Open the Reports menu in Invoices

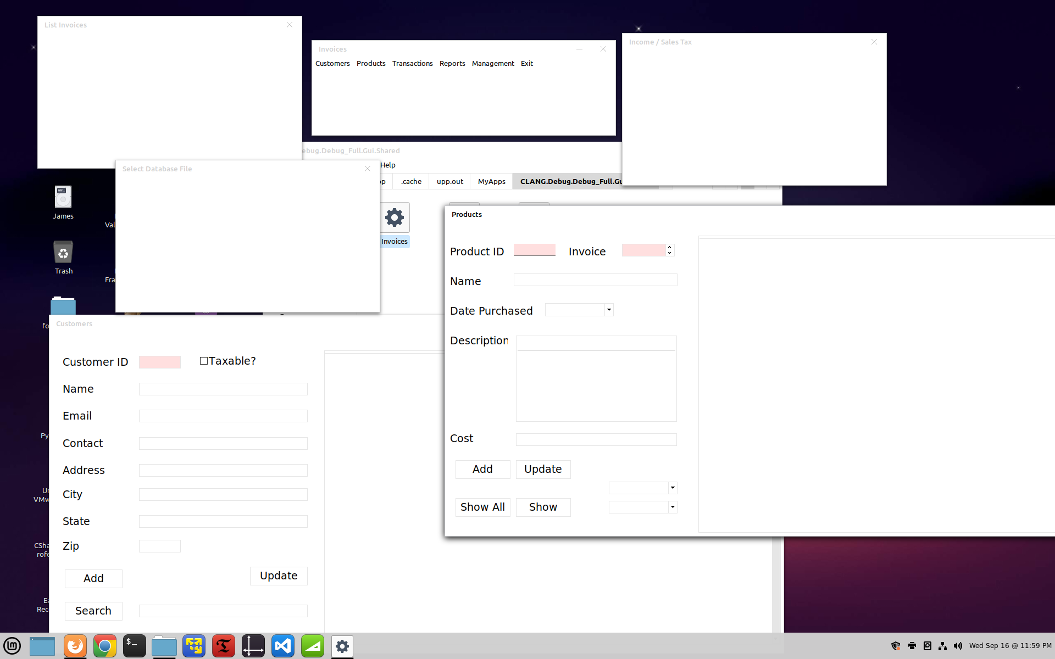click(x=452, y=64)
